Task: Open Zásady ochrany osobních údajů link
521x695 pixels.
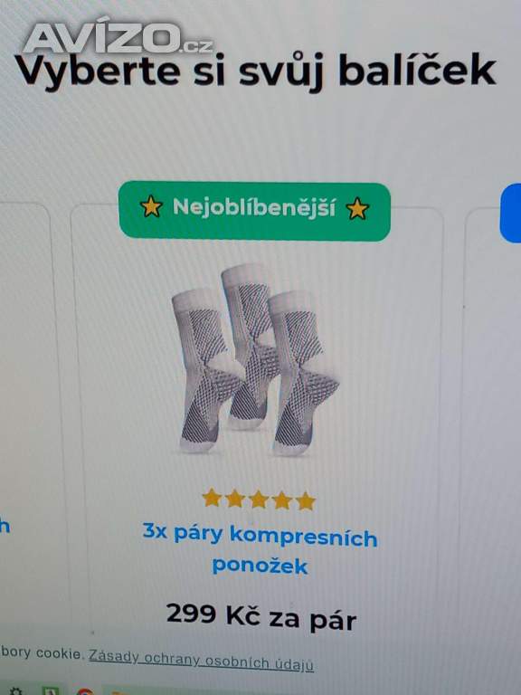Action: (201, 661)
